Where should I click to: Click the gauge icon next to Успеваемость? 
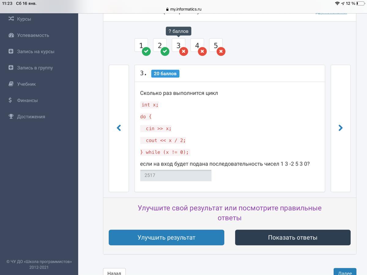click(11, 35)
